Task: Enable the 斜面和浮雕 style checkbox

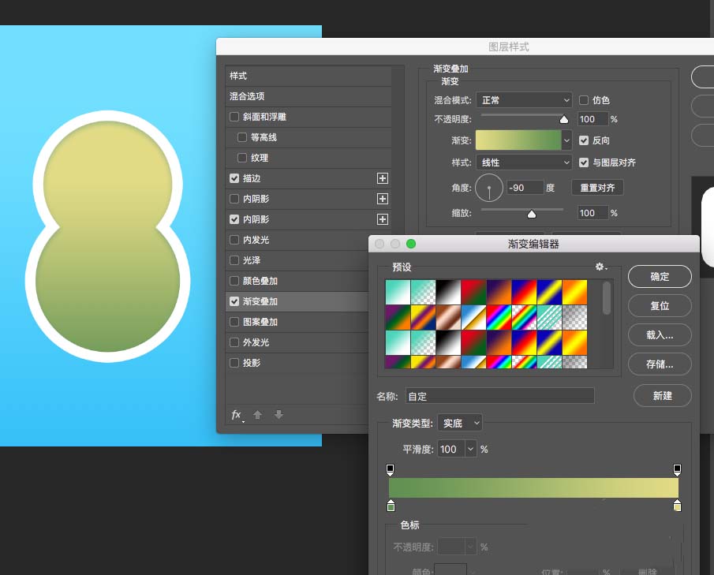Action: [234, 117]
